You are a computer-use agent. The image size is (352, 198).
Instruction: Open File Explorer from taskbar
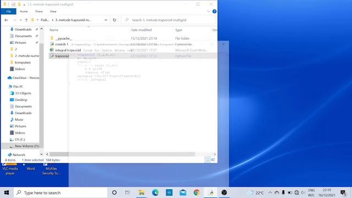pos(141,193)
